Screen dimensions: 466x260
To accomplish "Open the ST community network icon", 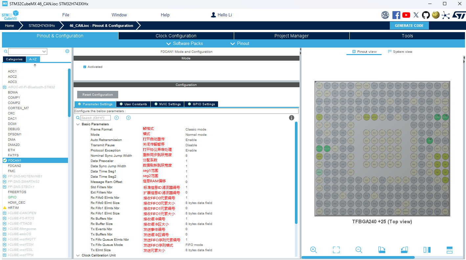I will [x=445, y=15].
